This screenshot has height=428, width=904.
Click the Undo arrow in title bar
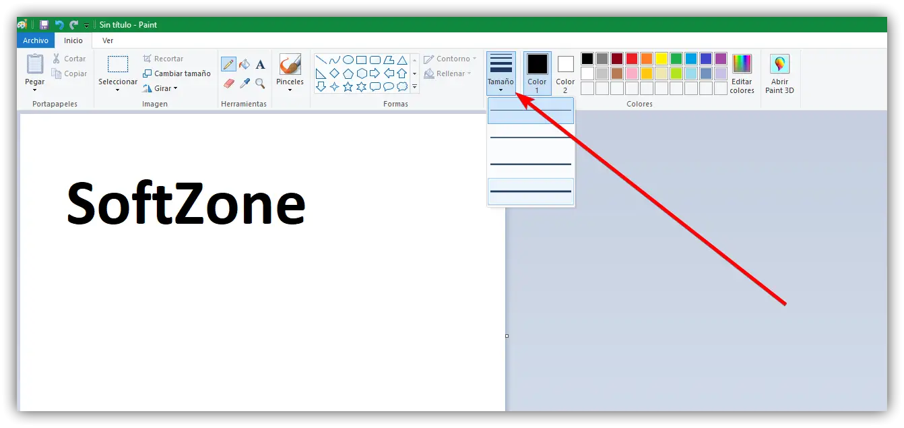click(59, 25)
